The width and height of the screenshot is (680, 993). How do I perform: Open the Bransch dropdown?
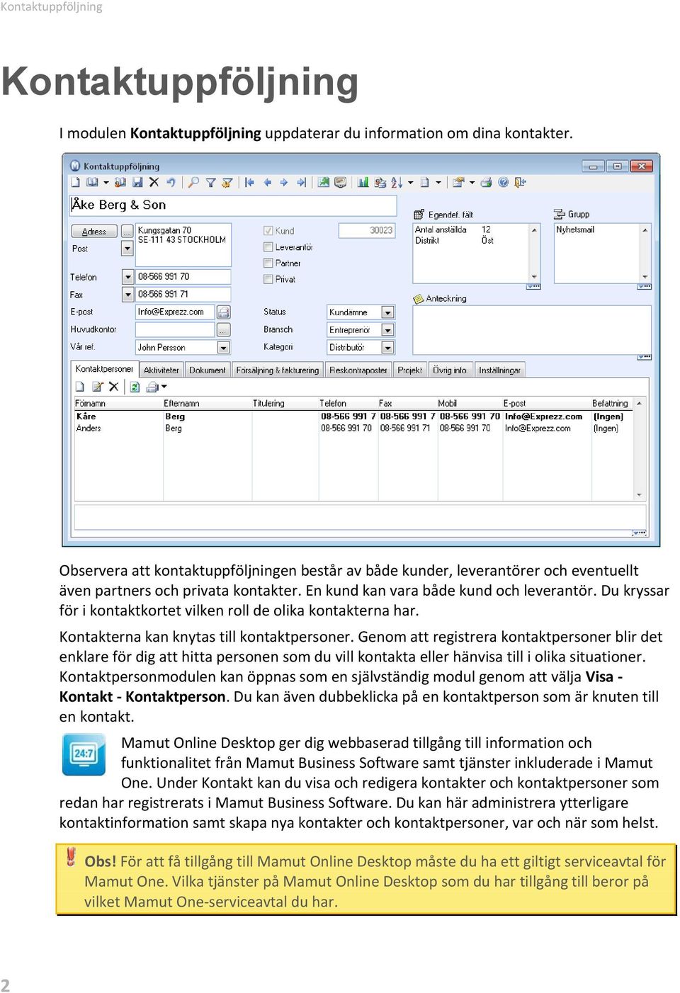[x=388, y=330]
